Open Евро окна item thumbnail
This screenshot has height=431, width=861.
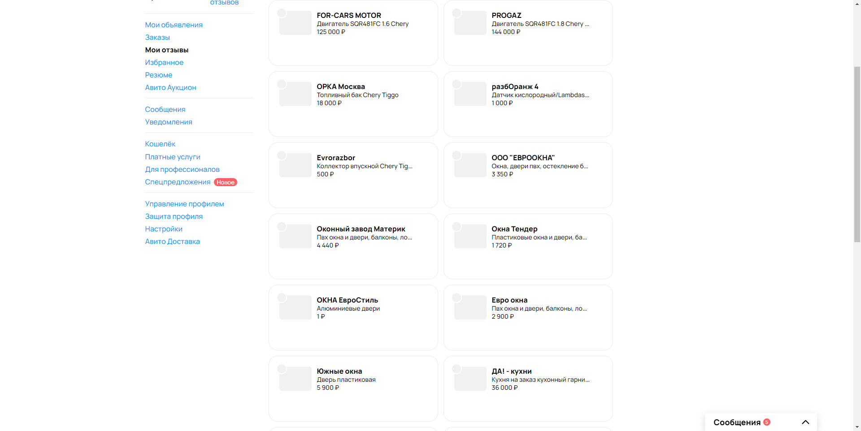470,307
